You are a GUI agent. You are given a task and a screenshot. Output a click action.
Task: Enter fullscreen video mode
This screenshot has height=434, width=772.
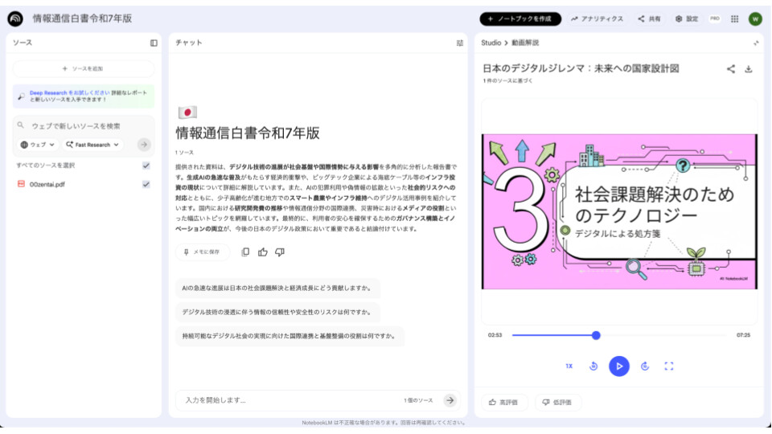click(x=668, y=366)
